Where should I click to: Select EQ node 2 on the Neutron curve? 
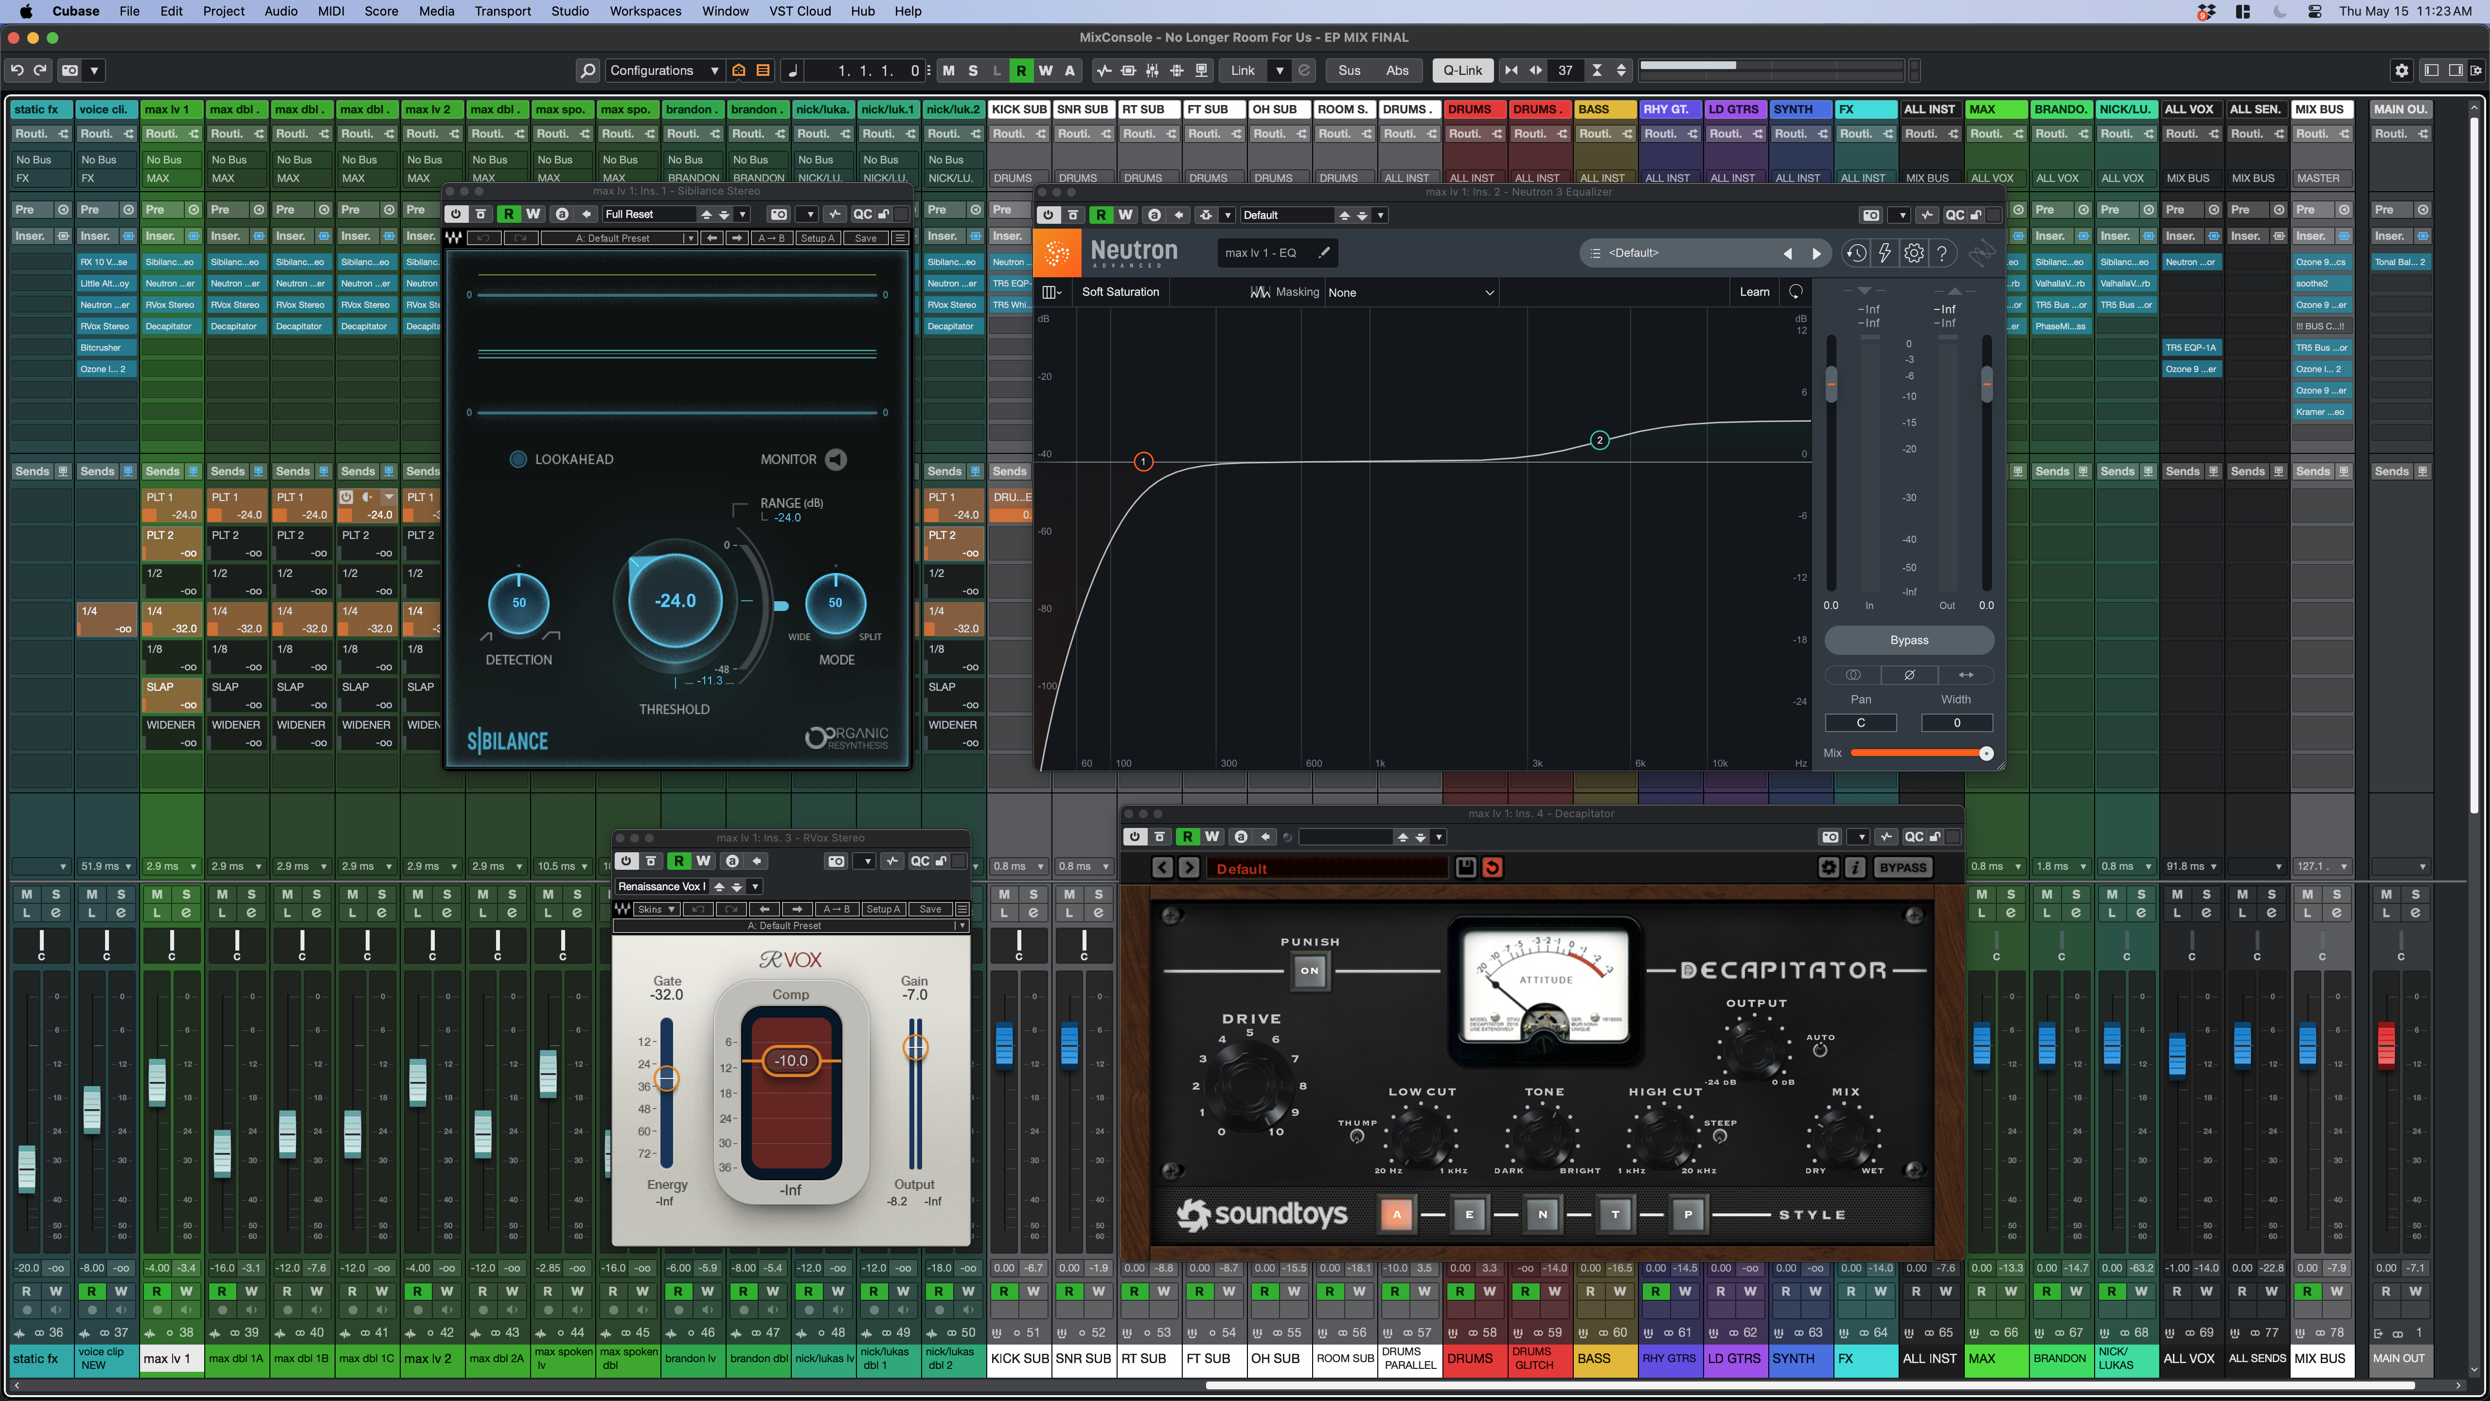[1600, 440]
